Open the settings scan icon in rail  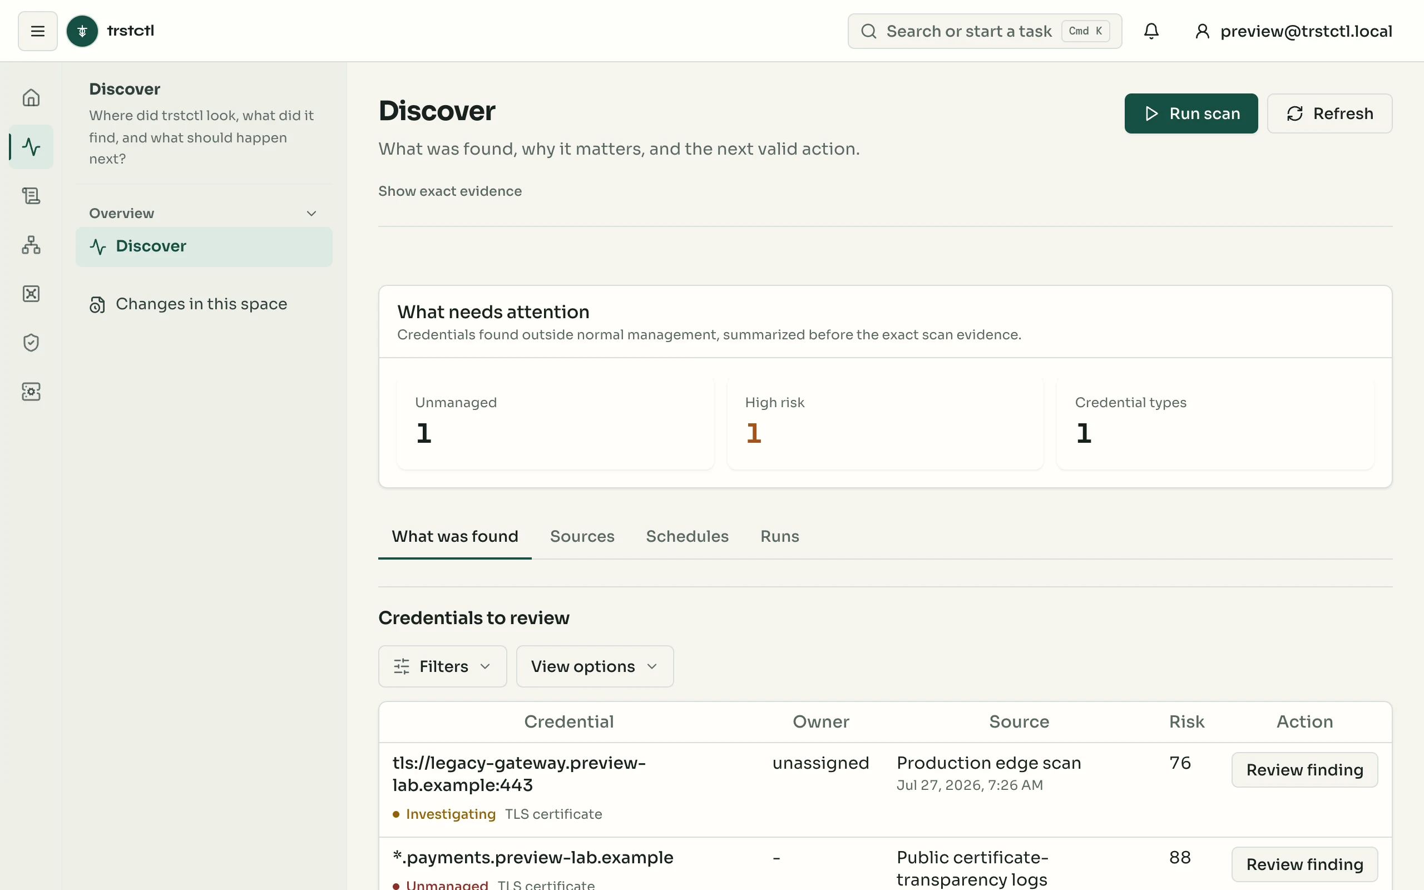(x=31, y=392)
